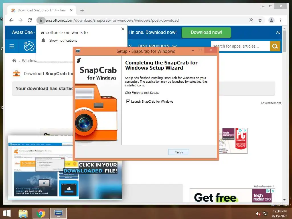Image resolution: width=292 pixels, height=219 pixels.
Task: Click the SnapCrab camera icon beside title
Action: [16, 74]
